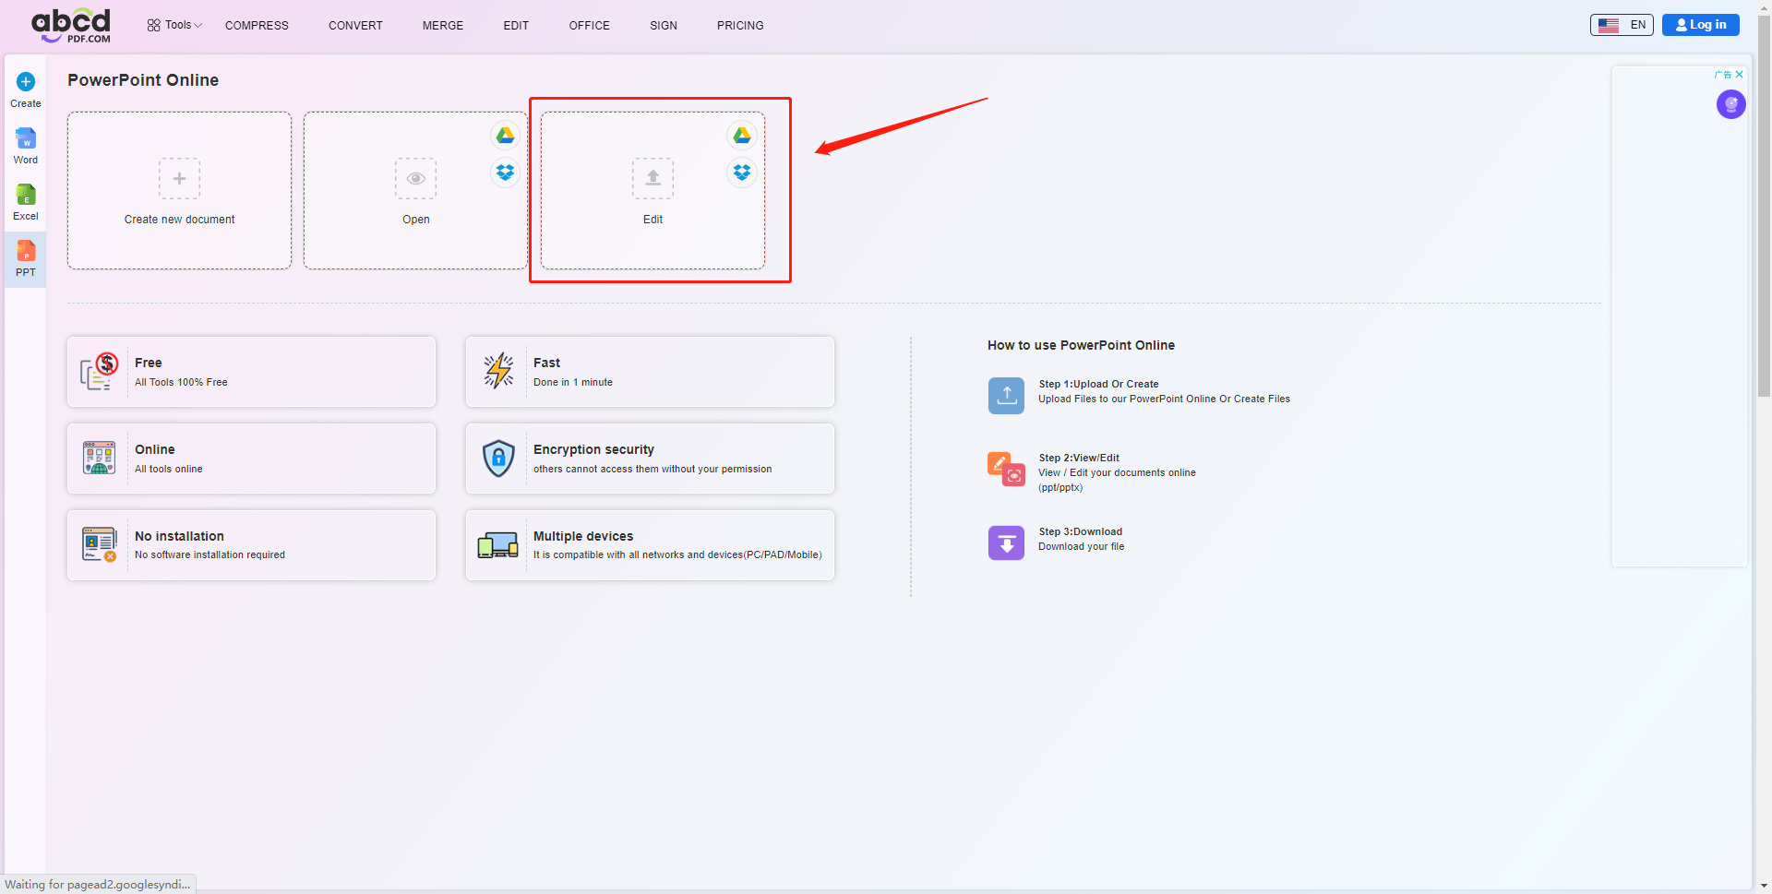Click the Step 3 download icon
The height and width of the screenshot is (894, 1772).
point(1006,542)
